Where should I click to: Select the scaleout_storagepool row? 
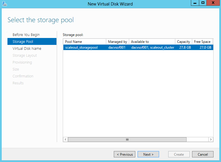click(x=138, y=47)
